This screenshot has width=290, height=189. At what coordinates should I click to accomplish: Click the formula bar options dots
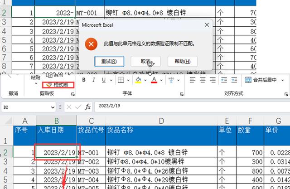(x=60, y=107)
